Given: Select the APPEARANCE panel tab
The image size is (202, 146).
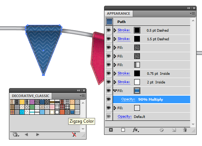Looking at the screenshot, I should click(x=118, y=13).
